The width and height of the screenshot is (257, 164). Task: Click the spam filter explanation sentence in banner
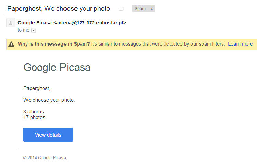pyautogui.click(x=158, y=44)
